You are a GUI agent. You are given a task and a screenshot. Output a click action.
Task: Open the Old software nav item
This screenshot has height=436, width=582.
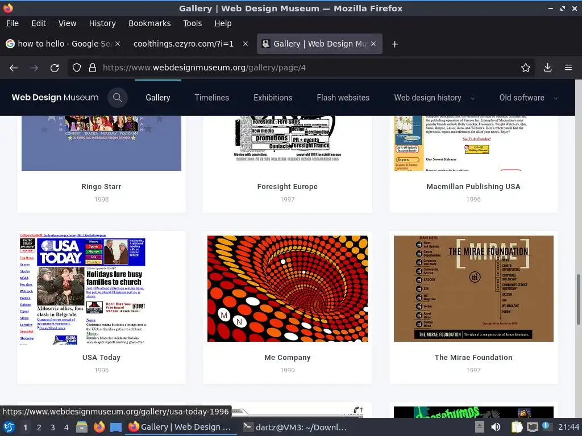522,98
